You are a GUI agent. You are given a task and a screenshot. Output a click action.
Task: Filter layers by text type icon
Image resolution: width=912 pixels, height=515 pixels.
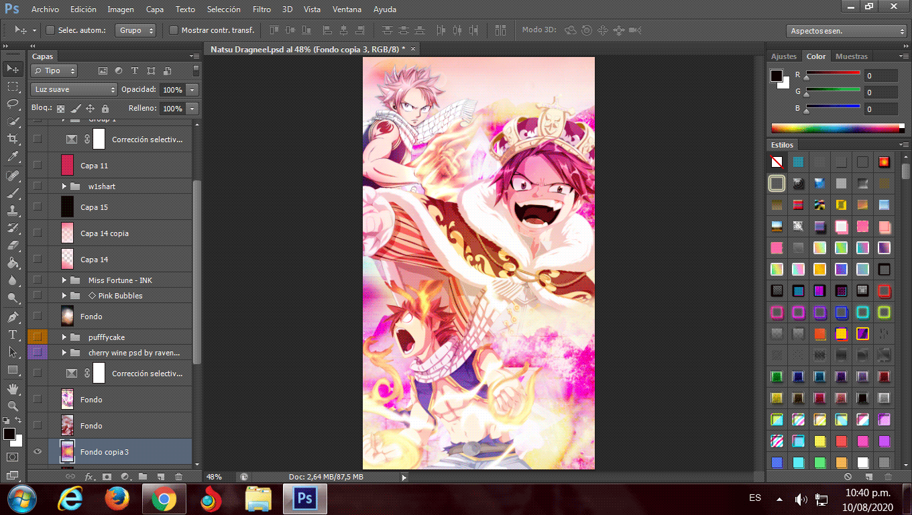coord(134,70)
